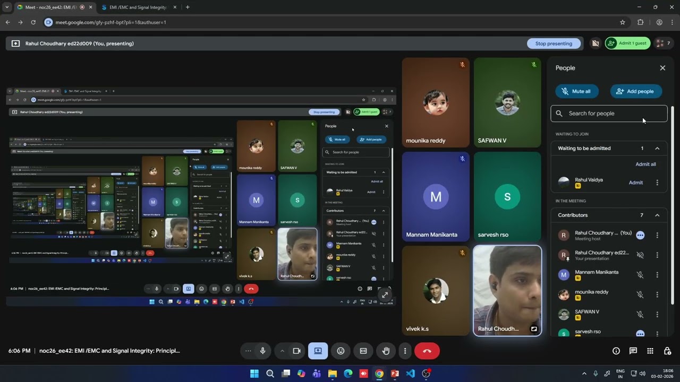Image resolution: width=680 pixels, height=382 pixels.
Task: Open Visual Studio Code from the taskbar
Action: [x=410, y=374]
